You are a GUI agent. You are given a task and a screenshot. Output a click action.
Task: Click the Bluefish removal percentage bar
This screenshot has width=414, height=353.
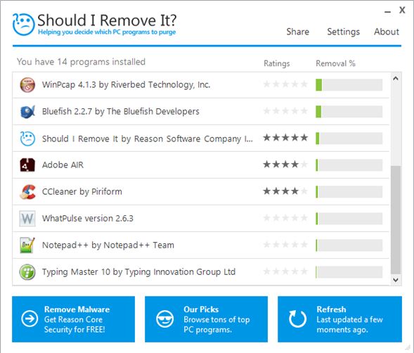pos(349,112)
